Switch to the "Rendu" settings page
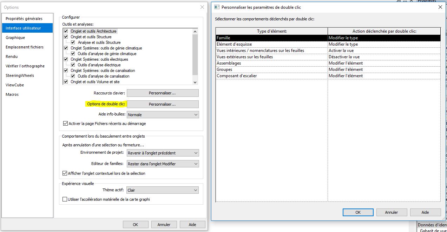The image size is (447, 232). point(11,57)
